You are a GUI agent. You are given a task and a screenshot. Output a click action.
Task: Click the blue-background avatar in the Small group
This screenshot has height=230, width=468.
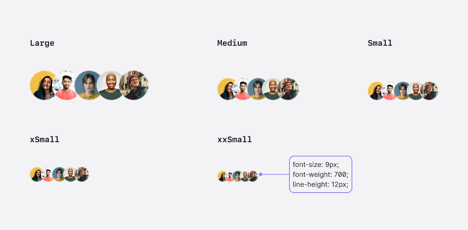(402, 91)
